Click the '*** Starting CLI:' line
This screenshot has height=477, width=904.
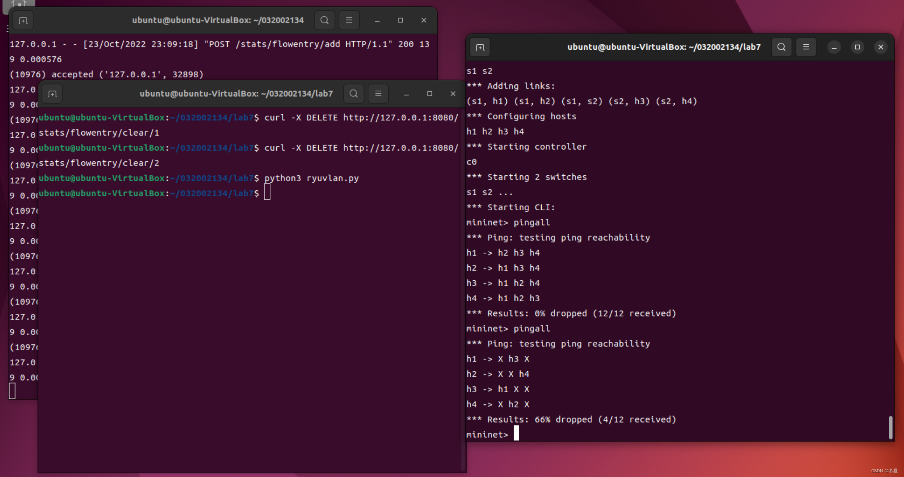coord(511,207)
